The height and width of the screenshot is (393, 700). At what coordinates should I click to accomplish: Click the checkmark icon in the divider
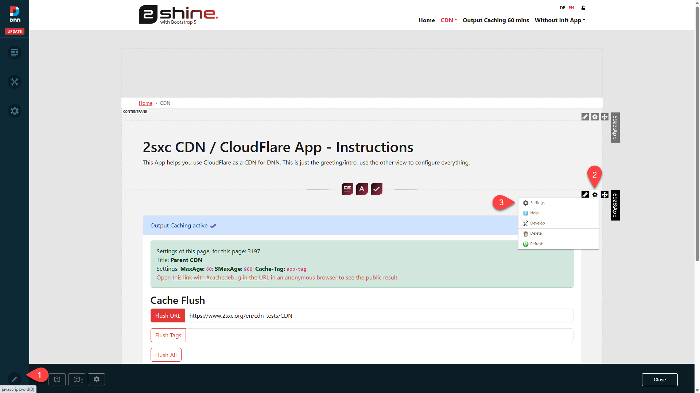376,189
